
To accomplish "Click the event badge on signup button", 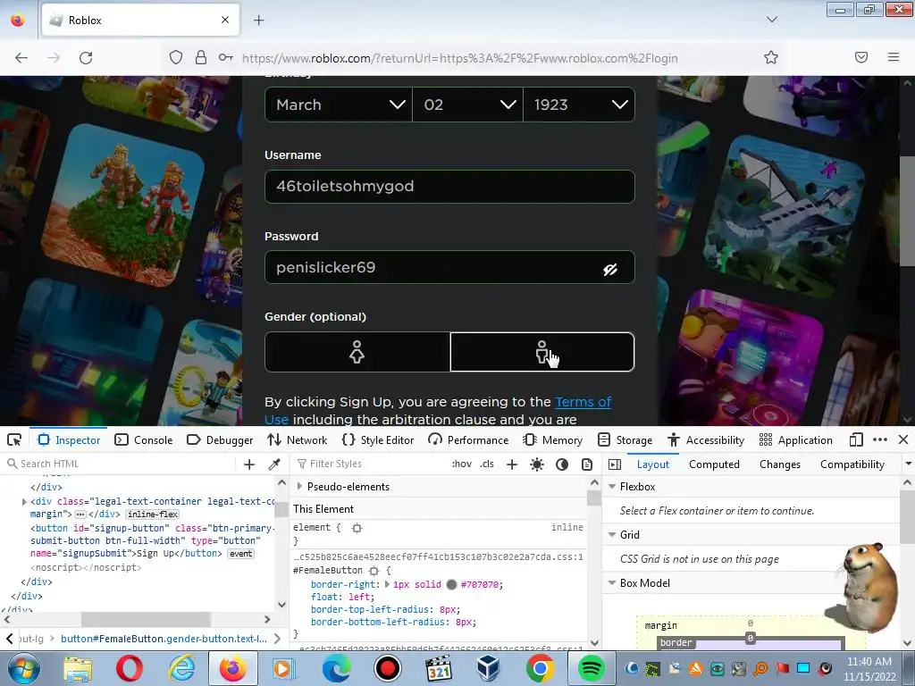I will coord(241,554).
